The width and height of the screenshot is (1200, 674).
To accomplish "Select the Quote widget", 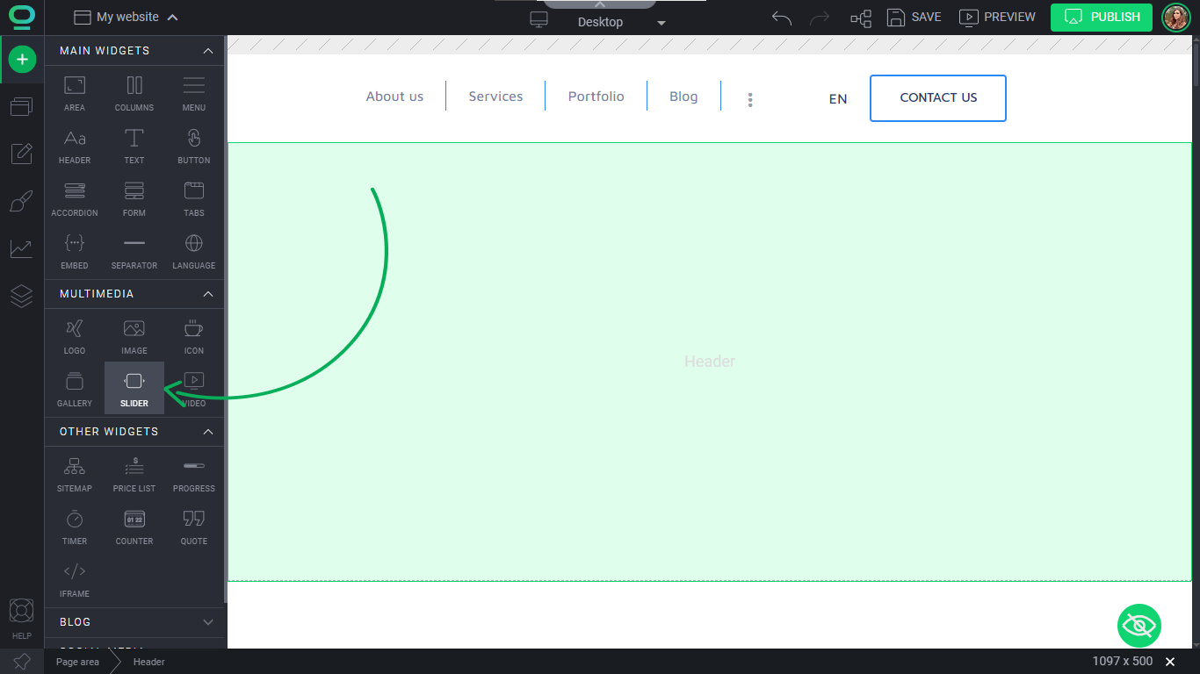I will 194,527.
